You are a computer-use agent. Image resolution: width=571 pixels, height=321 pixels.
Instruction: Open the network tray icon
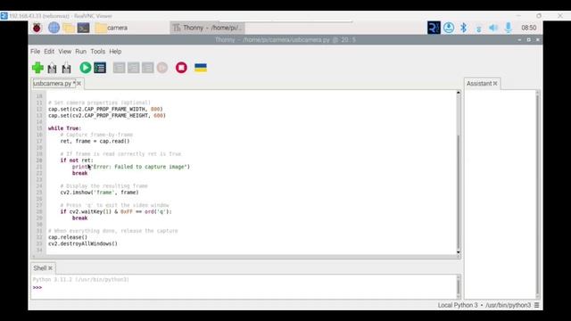pos(478,29)
